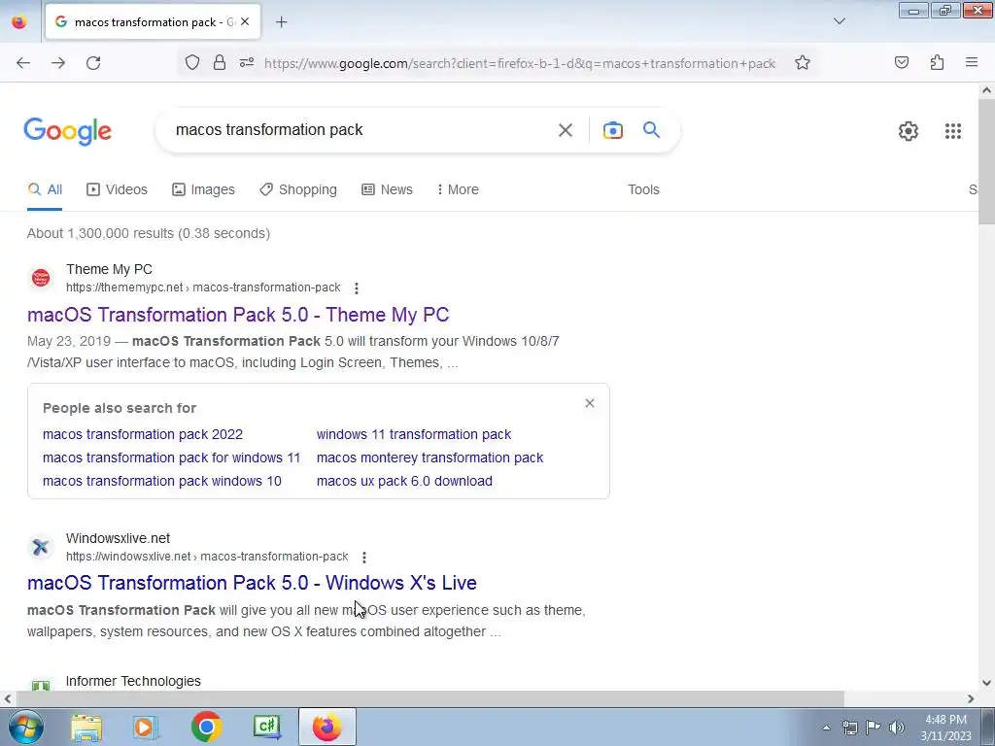The width and height of the screenshot is (995, 746).
Task: Click the Informer Technologies result source
Action: coord(133,681)
